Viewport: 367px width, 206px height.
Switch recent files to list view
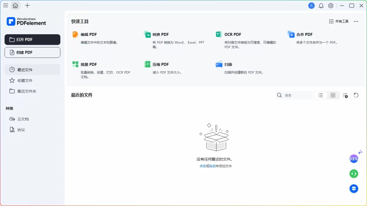(x=320, y=95)
